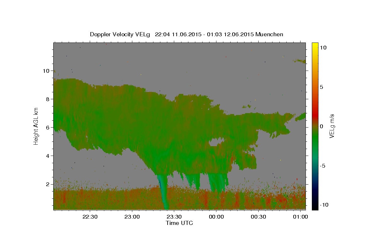
Task: Select the '00:30' time axis label
Action: [259, 217]
